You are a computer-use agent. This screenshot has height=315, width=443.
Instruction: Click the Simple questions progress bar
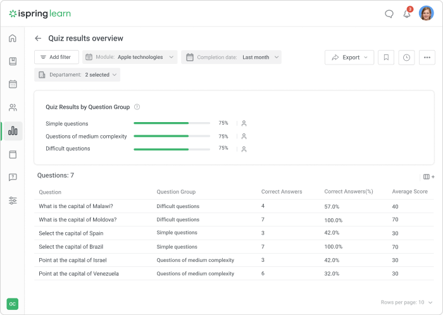[x=172, y=123]
